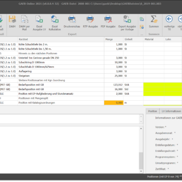The height and width of the screenshot is (182, 182).
Task: Click the 'Ausgabemonat:' label
Action: (x=164, y=133)
